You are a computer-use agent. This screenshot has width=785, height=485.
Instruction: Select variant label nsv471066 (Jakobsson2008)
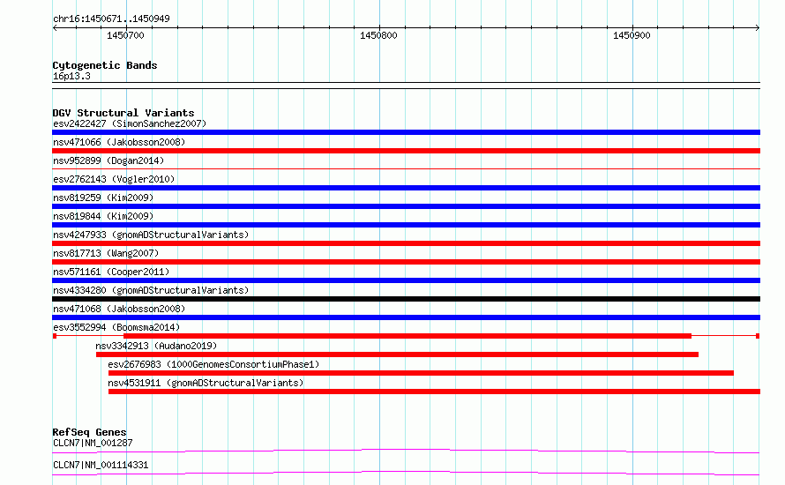(x=119, y=142)
